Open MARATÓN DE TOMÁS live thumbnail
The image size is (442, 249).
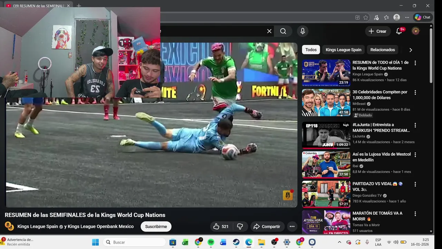pyautogui.click(x=326, y=222)
